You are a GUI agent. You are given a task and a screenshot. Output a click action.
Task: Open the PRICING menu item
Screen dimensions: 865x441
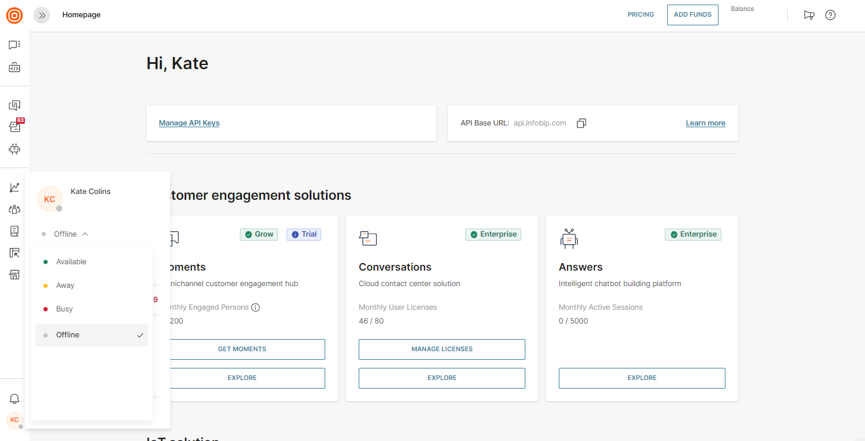point(641,15)
